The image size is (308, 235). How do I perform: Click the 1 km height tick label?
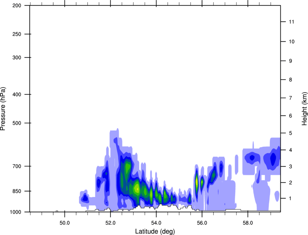pos(290,198)
